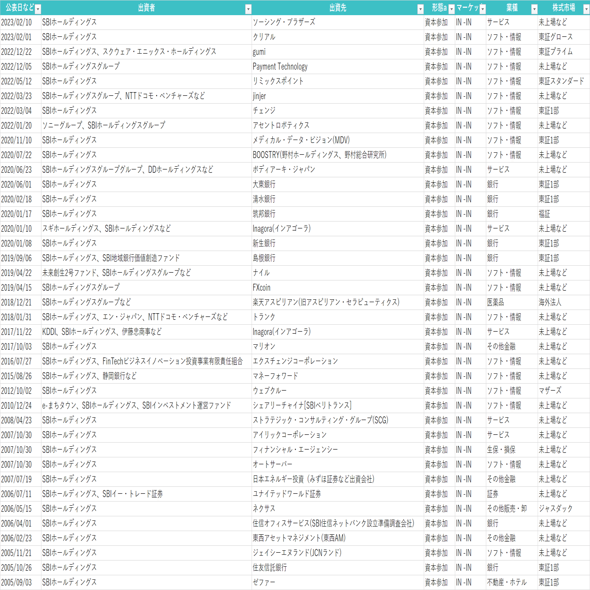Open the 出資先 column filter dropdown
The image size is (590, 590).
point(420,9)
